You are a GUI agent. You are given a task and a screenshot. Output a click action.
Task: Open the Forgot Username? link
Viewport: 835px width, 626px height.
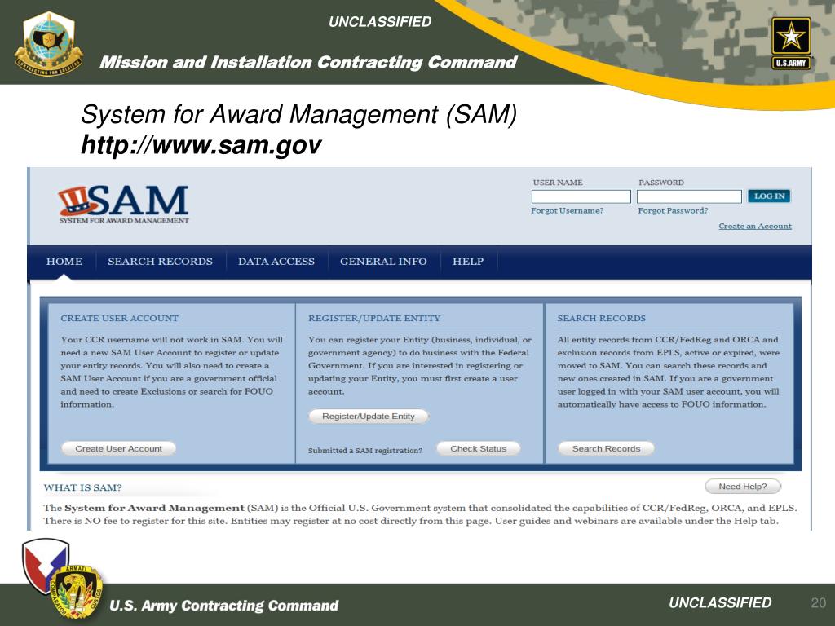click(568, 211)
